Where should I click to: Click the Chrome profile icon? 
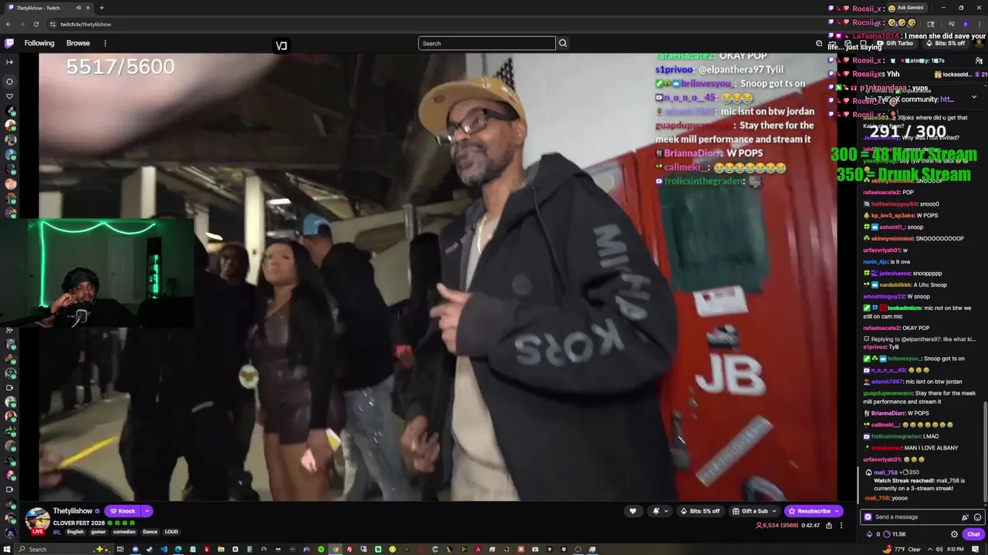click(x=965, y=24)
